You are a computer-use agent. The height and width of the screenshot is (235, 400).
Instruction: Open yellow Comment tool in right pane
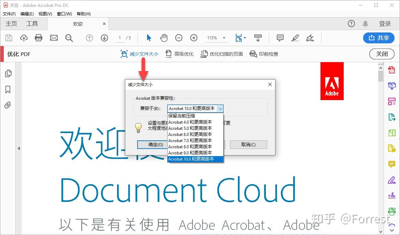point(391,164)
